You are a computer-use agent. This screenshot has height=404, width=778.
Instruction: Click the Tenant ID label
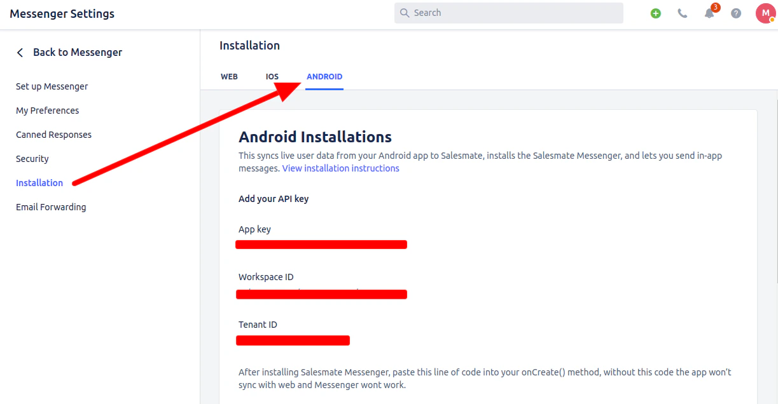(258, 325)
